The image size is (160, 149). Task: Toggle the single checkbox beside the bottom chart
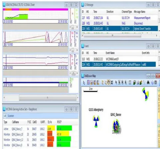click(71, 85)
